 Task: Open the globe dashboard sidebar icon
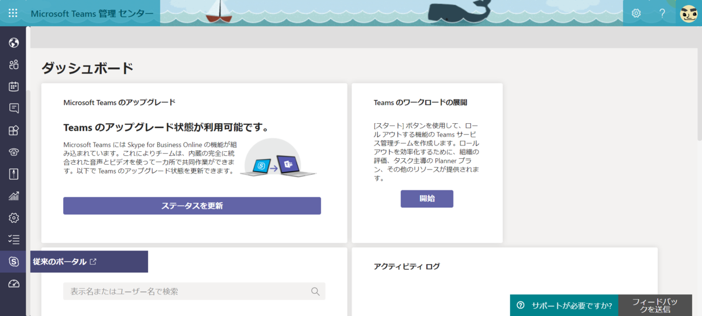coord(14,43)
